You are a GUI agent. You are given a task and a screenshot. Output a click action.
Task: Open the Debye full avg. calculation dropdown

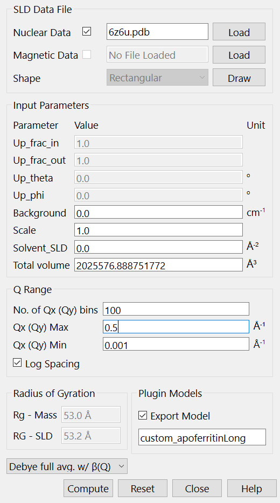point(67,466)
